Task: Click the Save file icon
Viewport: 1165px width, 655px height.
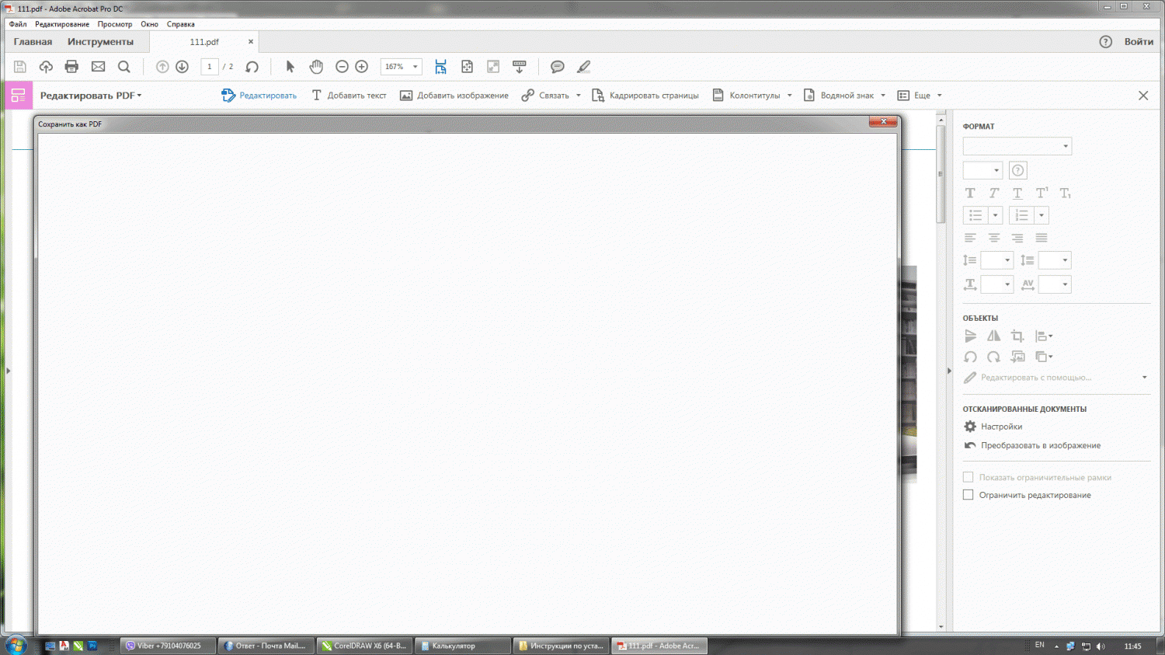Action: [20, 67]
